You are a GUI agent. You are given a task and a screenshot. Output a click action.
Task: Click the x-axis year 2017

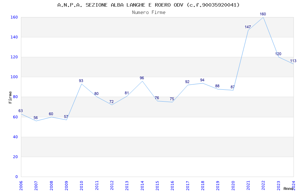(x=188, y=186)
